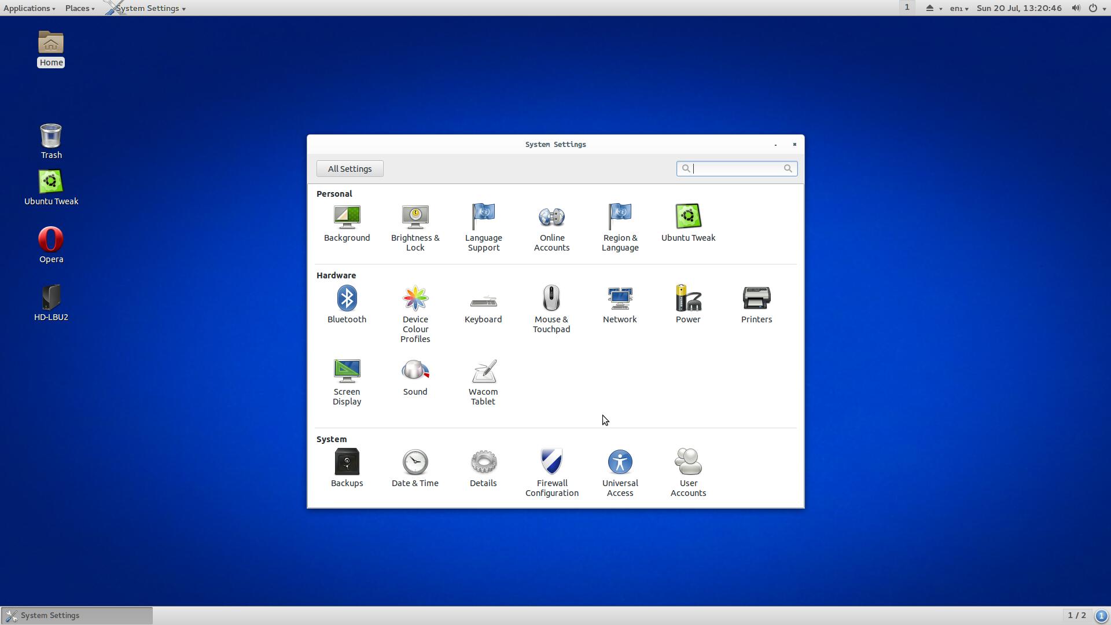This screenshot has height=625, width=1111.
Task: Open Device Colour Profiles settings
Action: click(x=415, y=314)
